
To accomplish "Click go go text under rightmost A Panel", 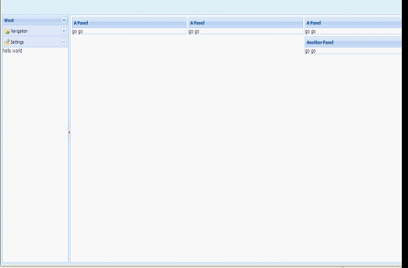I will [310, 32].
